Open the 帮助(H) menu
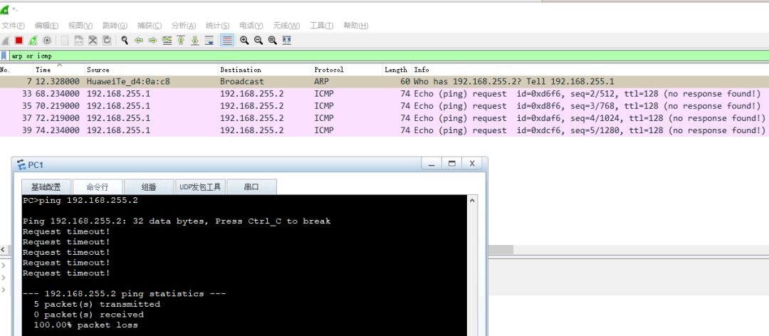Screen dimensions: 769x336 pos(355,26)
